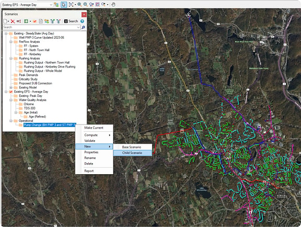Click the Zoom In magnifier
Image resolution: width=301 pixels, height=227 pixels.
79,4
